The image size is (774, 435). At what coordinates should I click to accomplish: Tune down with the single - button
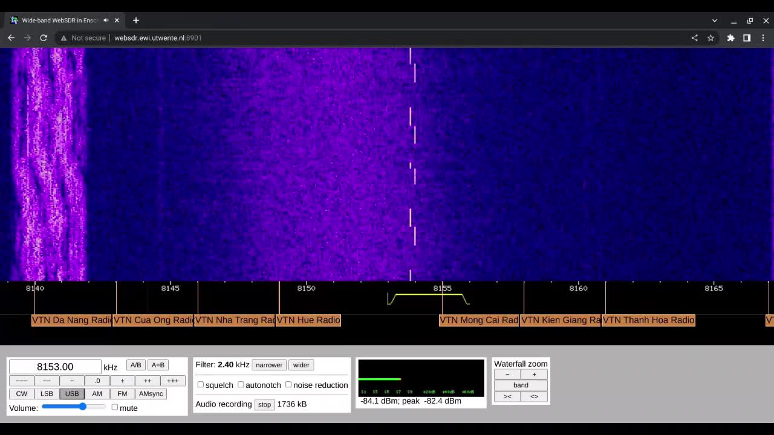tap(72, 381)
